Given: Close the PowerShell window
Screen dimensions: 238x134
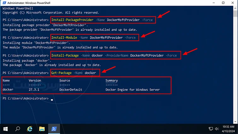Looking at the screenshot, I should tap(233, 3).
